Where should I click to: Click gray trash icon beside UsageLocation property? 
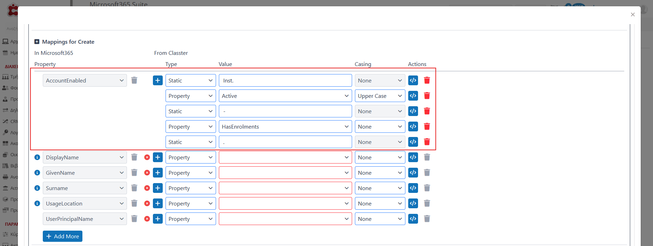click(134, 203)
